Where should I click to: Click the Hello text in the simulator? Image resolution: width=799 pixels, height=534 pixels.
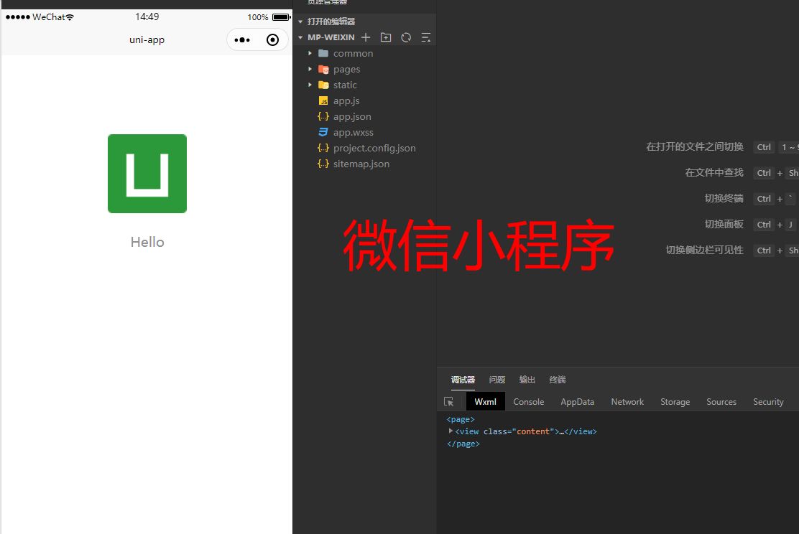pos(147,242)
